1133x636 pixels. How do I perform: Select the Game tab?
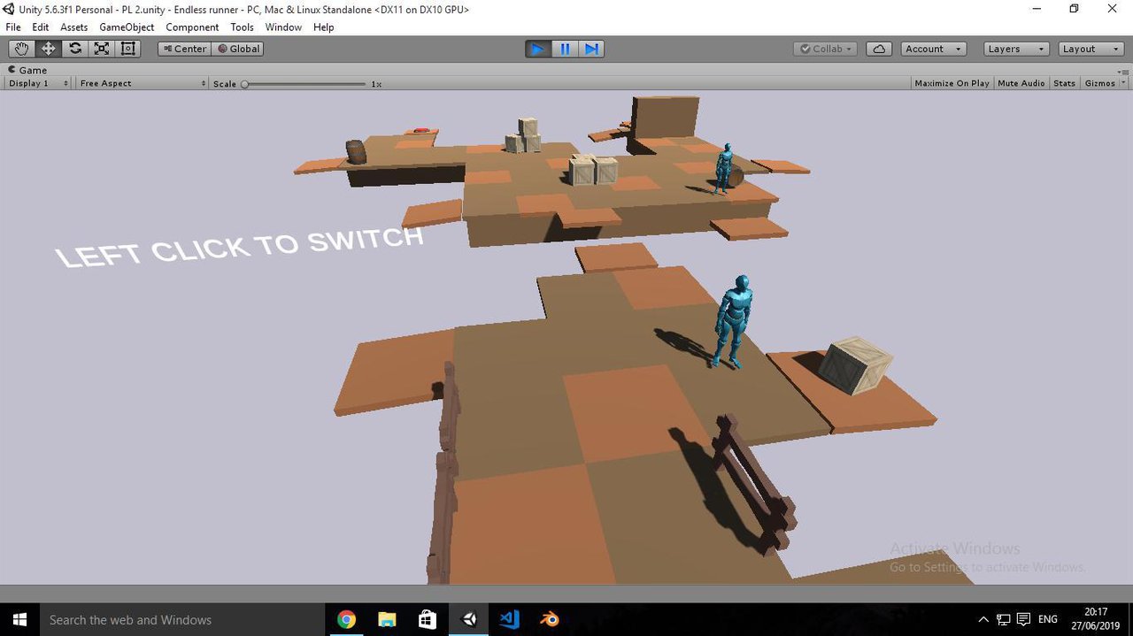click(x=27, y=70)
